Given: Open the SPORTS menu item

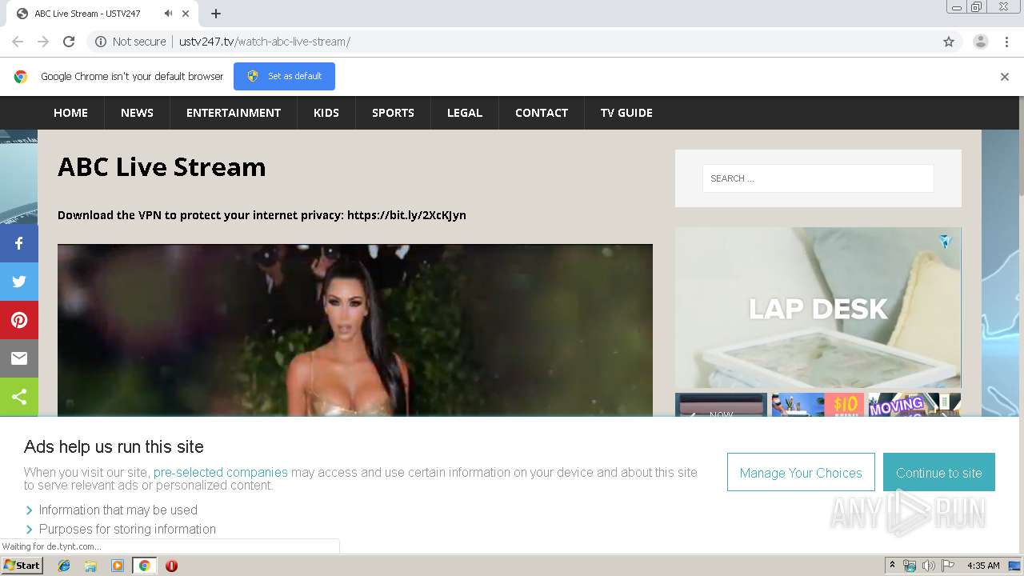Looking at the screenshot, I should pyautogui.click(x=393, y=113).
